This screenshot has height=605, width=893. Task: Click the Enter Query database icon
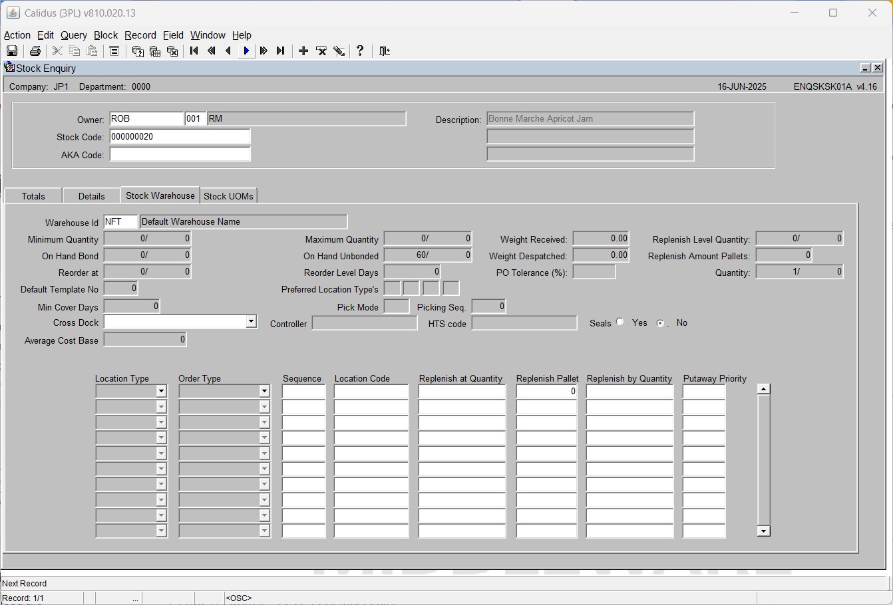pos(138,51)
